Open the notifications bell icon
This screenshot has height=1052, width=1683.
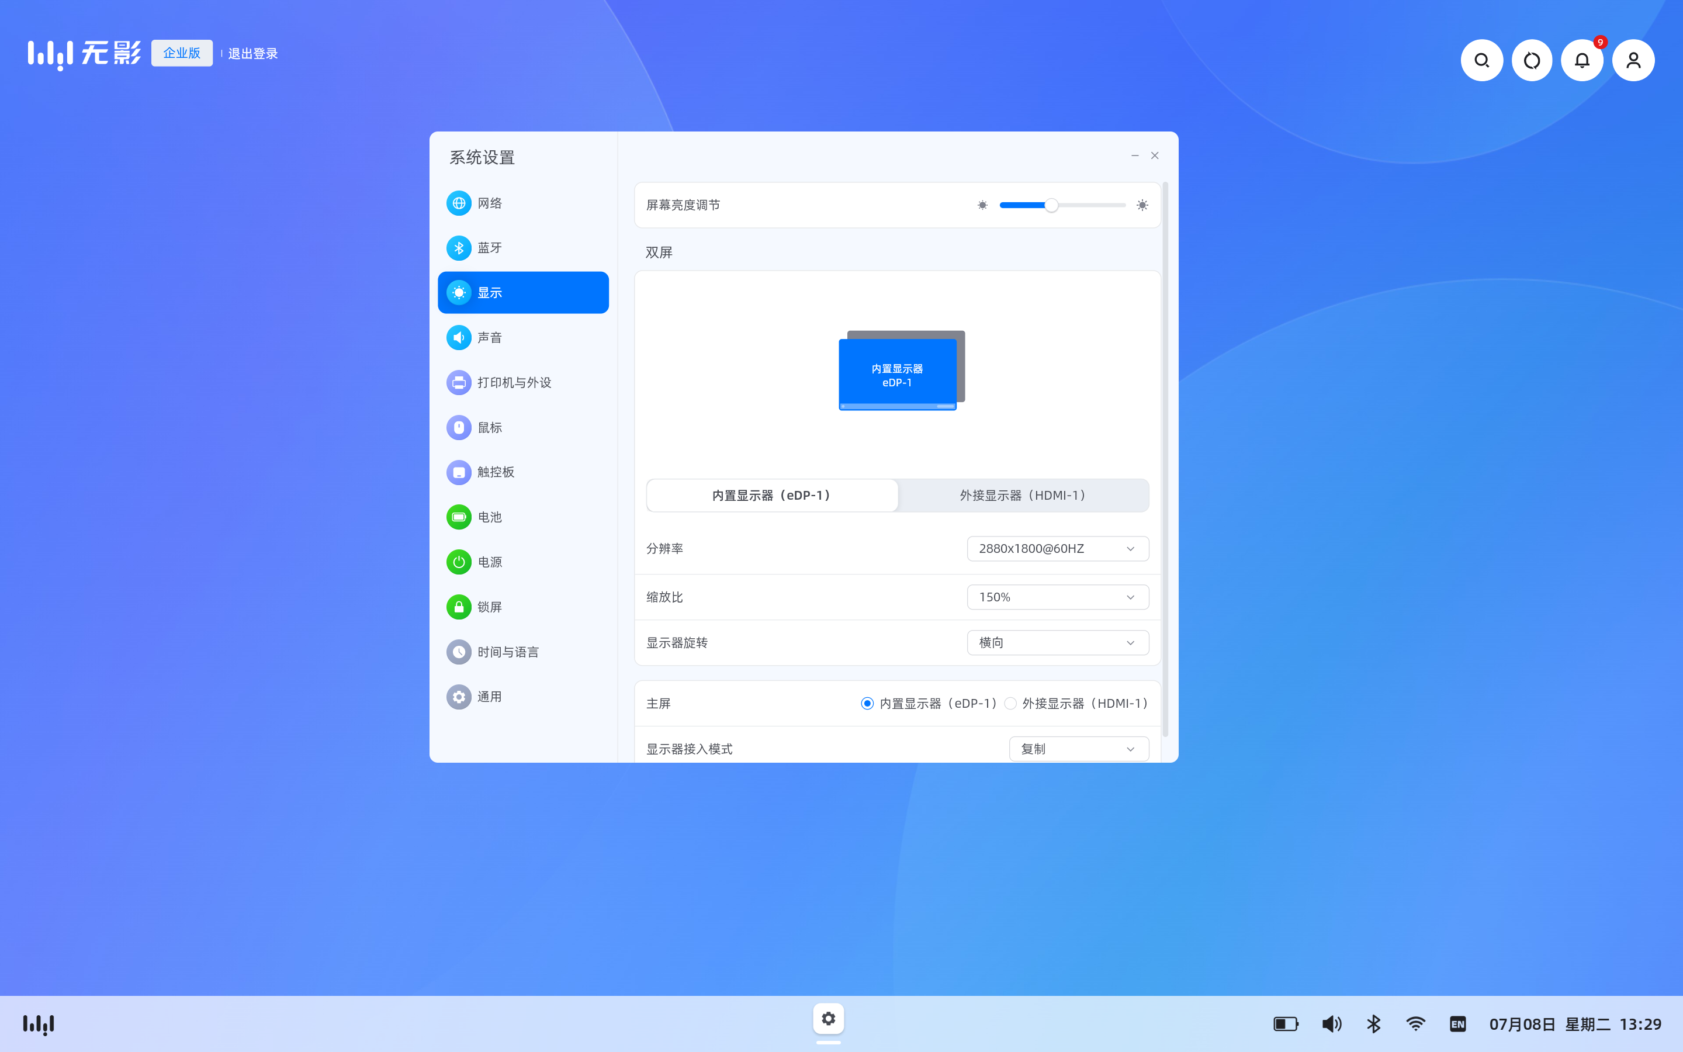click(x=1581, y=61)
